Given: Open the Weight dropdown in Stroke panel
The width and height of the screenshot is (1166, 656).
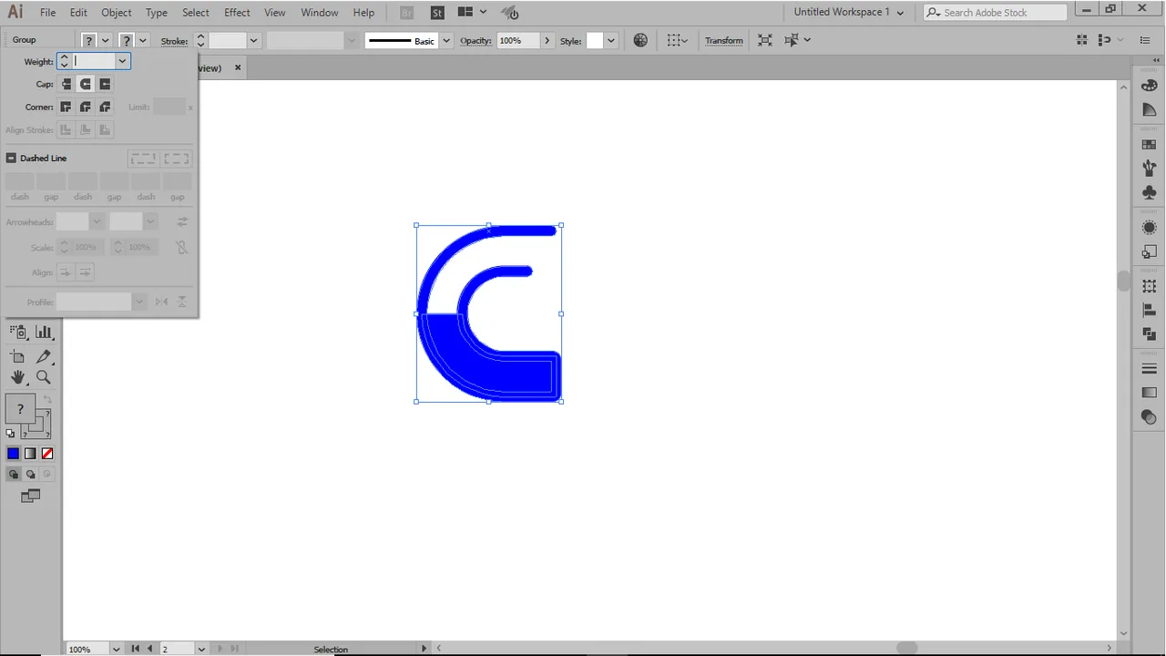Looking at the screenshot, I should click(122, 61).
